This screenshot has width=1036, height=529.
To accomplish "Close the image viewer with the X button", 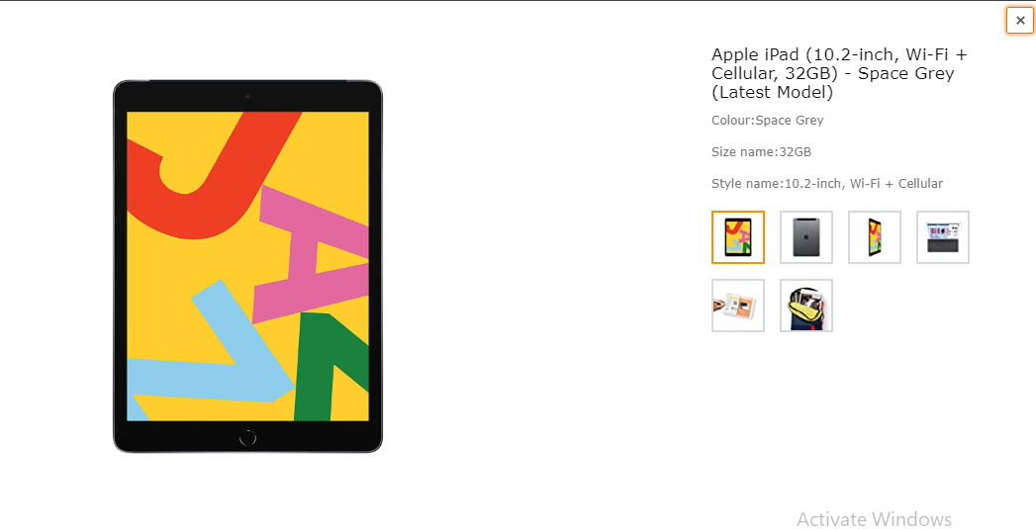I will coord(1020,21).
